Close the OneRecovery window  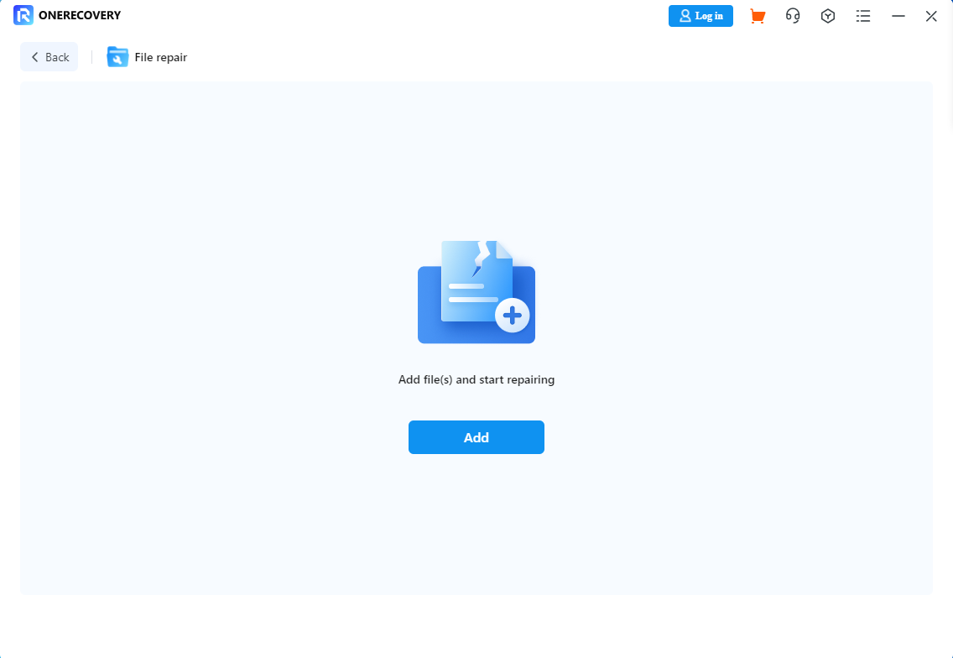[931, 16]
